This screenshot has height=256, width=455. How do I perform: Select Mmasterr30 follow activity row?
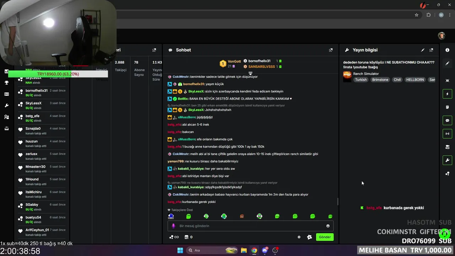point(42,169)
